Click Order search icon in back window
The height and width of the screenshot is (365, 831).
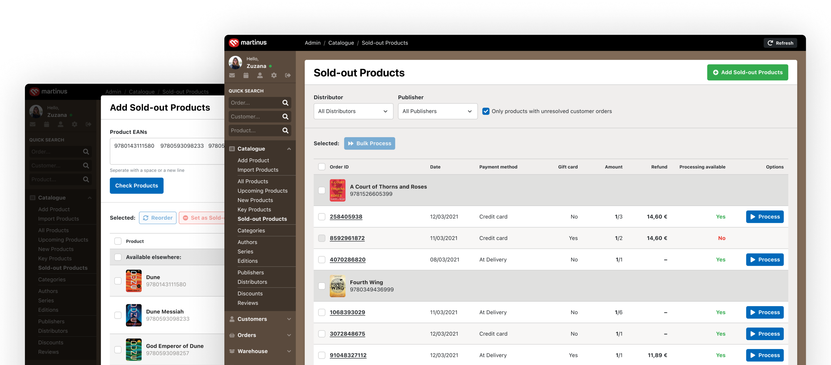pyautogui.click(x=86, y=152)
